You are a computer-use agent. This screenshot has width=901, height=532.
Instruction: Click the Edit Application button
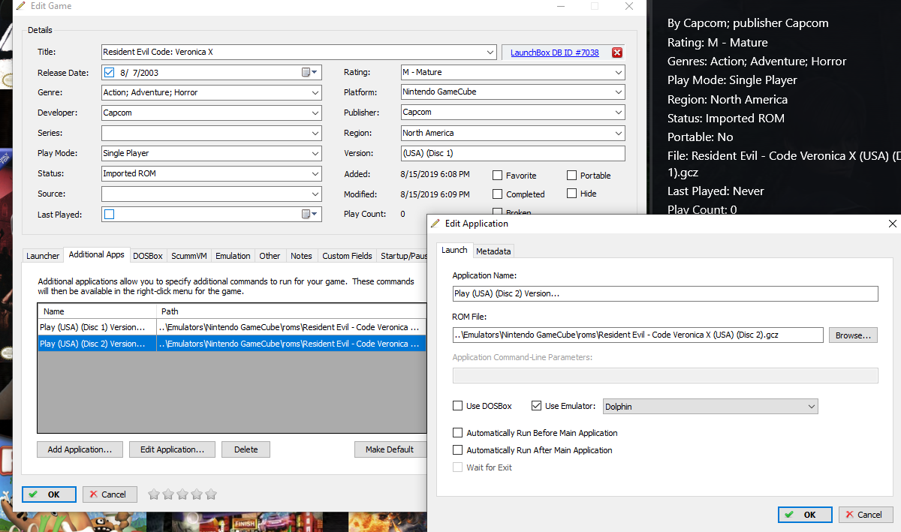[172, 449]
